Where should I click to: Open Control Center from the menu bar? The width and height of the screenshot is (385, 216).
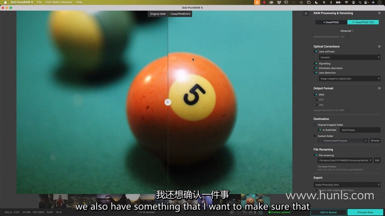click(x=366, y=2)
